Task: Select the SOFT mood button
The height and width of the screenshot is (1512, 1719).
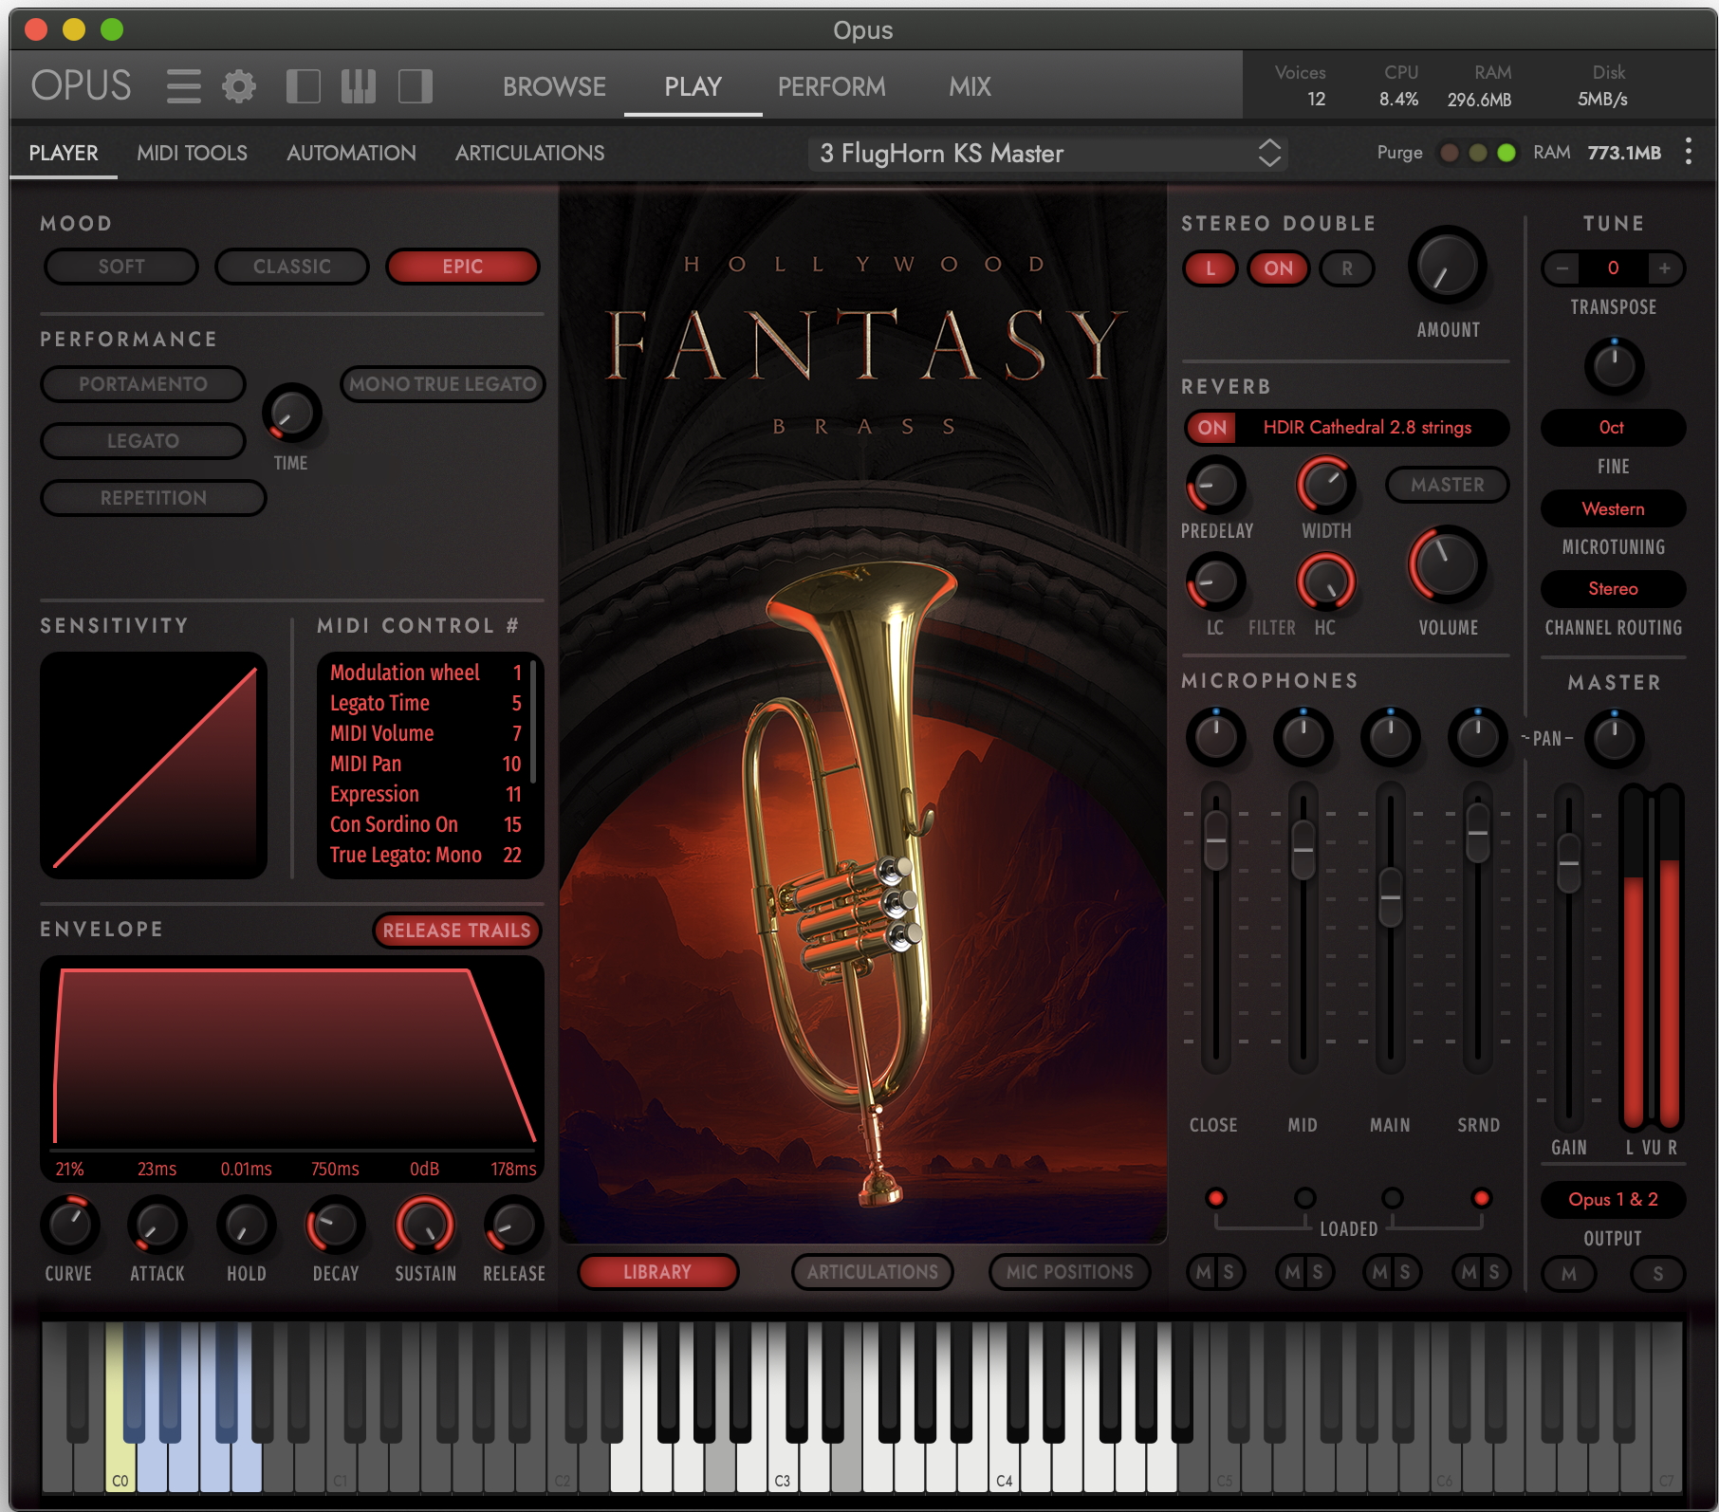Action: [121, 267]
